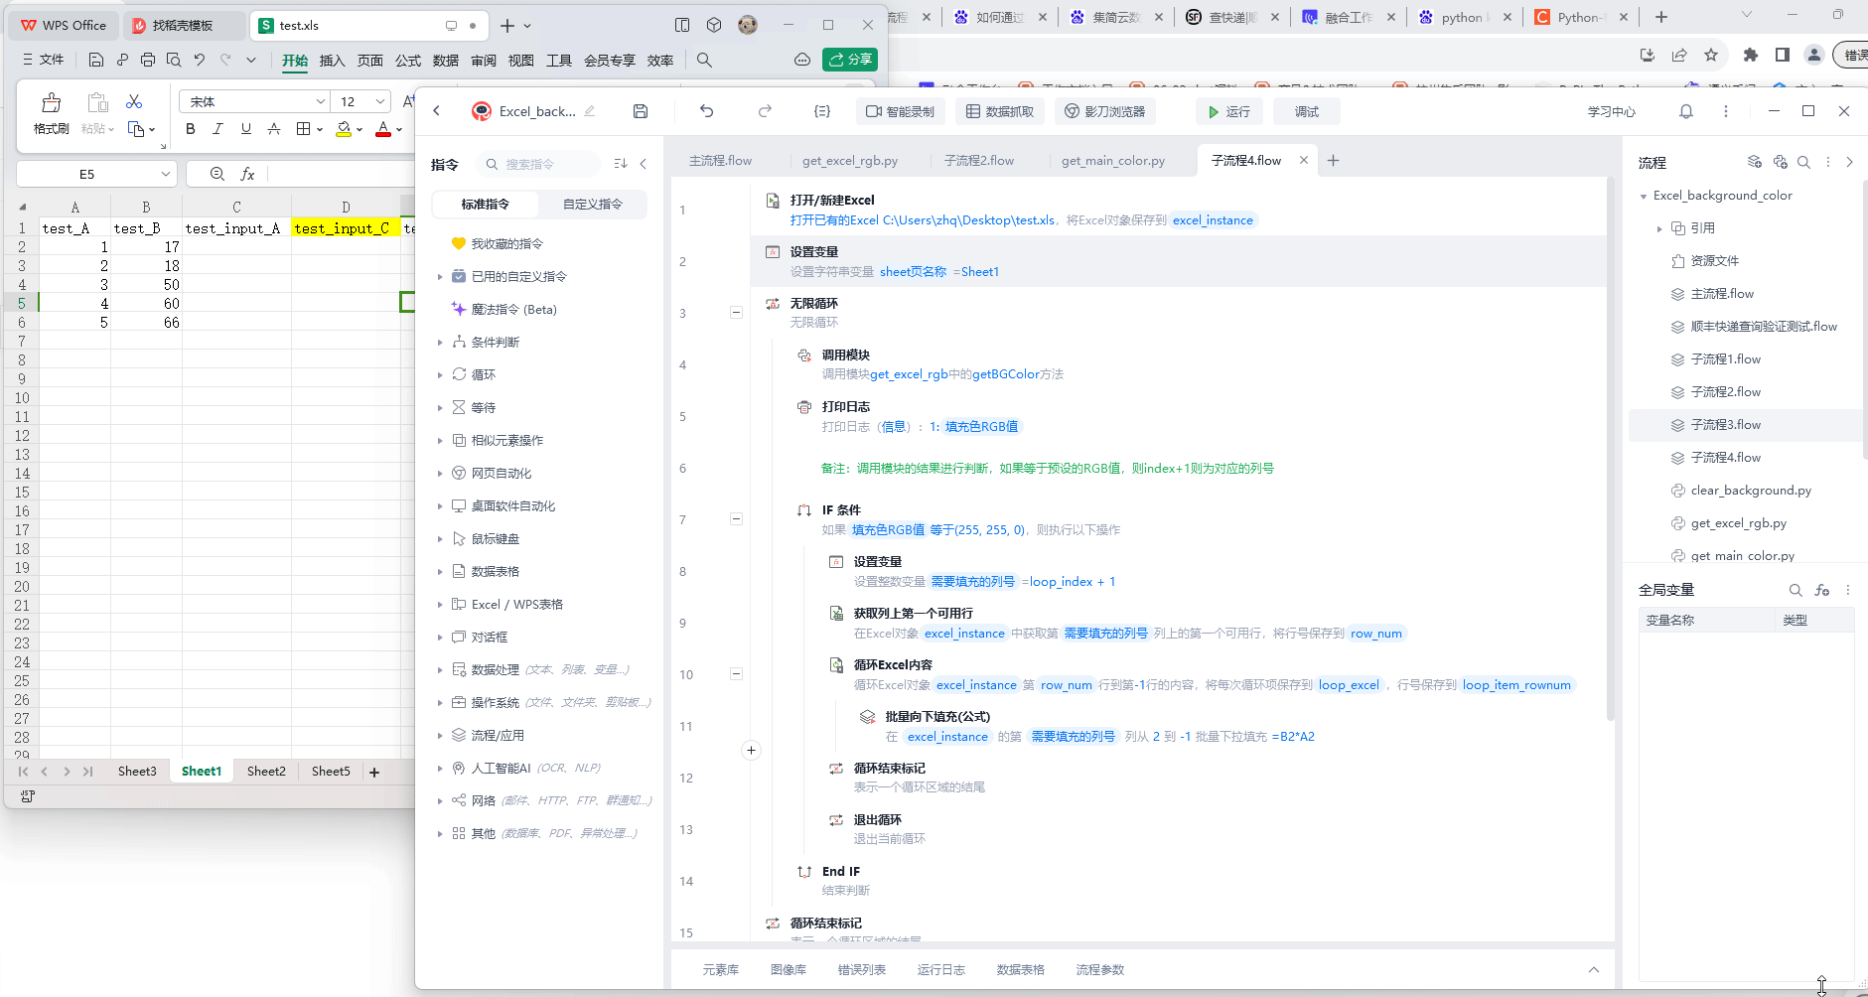Viewport: 1868px width, 997px height.
Task: Click the 调试 debug button
Action: click(1307, 112)
